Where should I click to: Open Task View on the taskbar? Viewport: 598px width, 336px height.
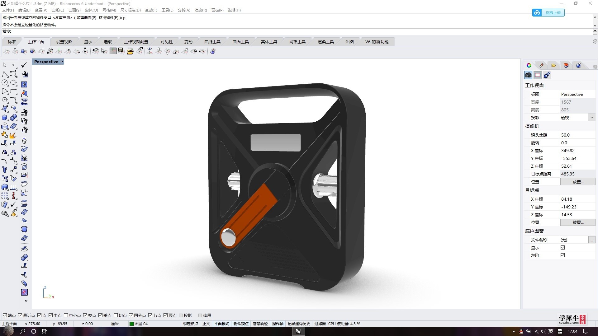pyautogui.click(x=45, y=331)
